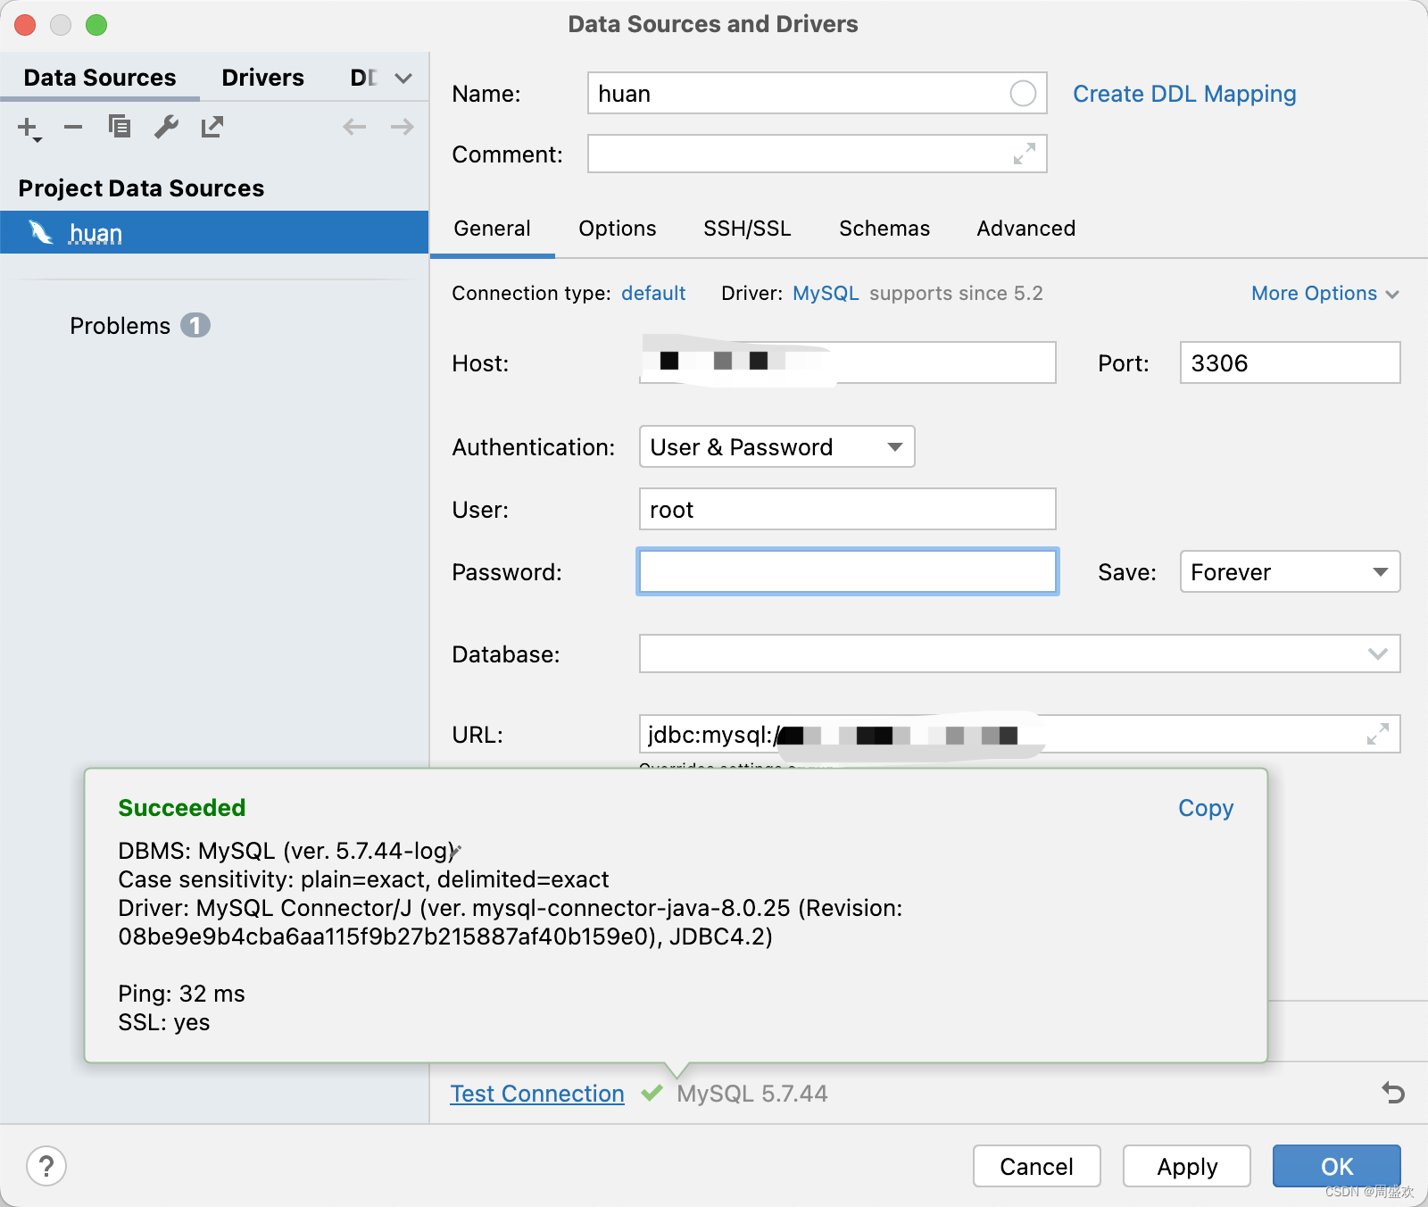Duplicate the data source
Image resolution: width=1428 pixels, height=1207 pixels.
(x=120, y=127)
